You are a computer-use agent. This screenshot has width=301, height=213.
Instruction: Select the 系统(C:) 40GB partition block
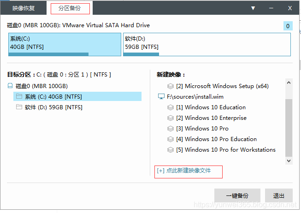65,45
